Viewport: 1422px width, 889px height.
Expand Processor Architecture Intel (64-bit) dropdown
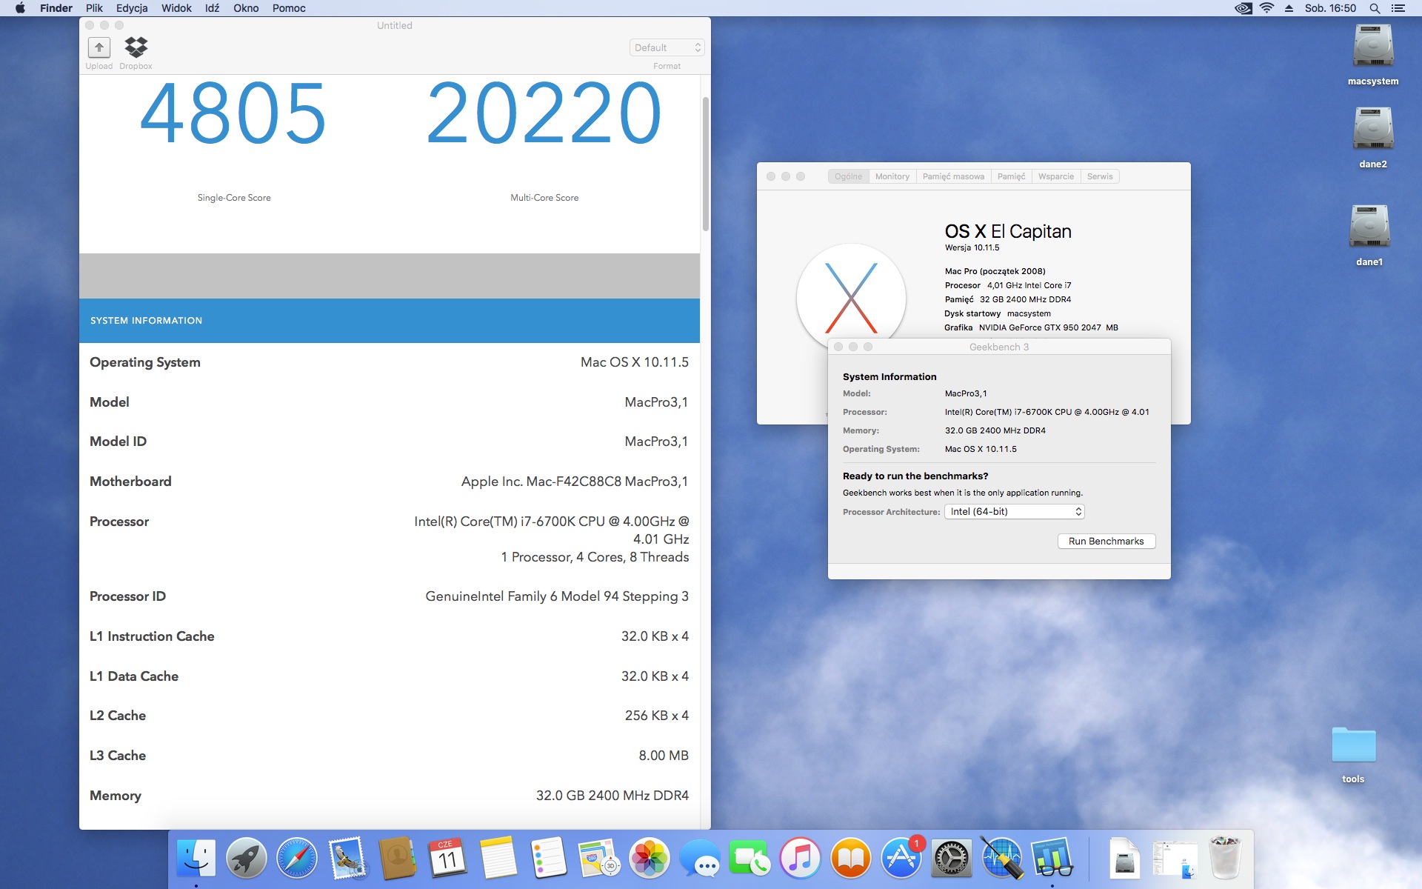[x=1014, y=512]
